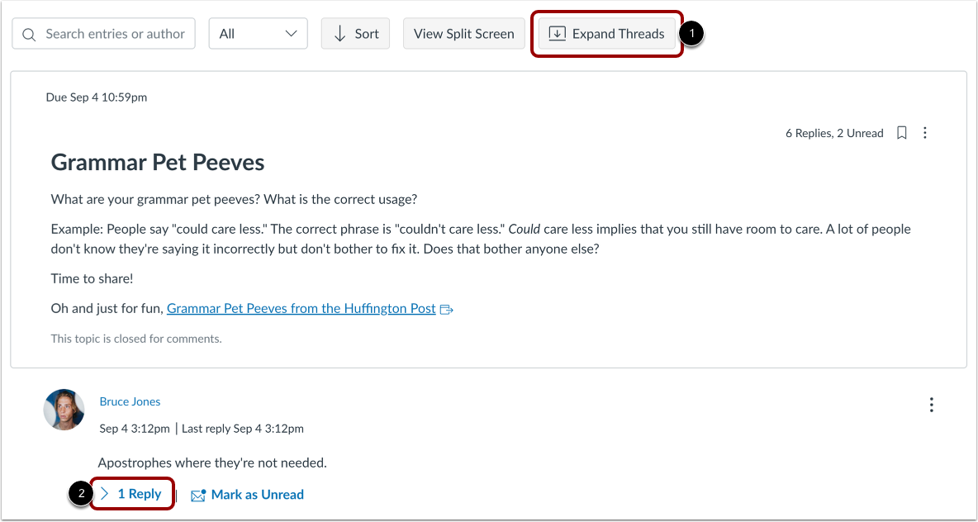Click Bruce Jones's profile name link

tap(130, 401)
